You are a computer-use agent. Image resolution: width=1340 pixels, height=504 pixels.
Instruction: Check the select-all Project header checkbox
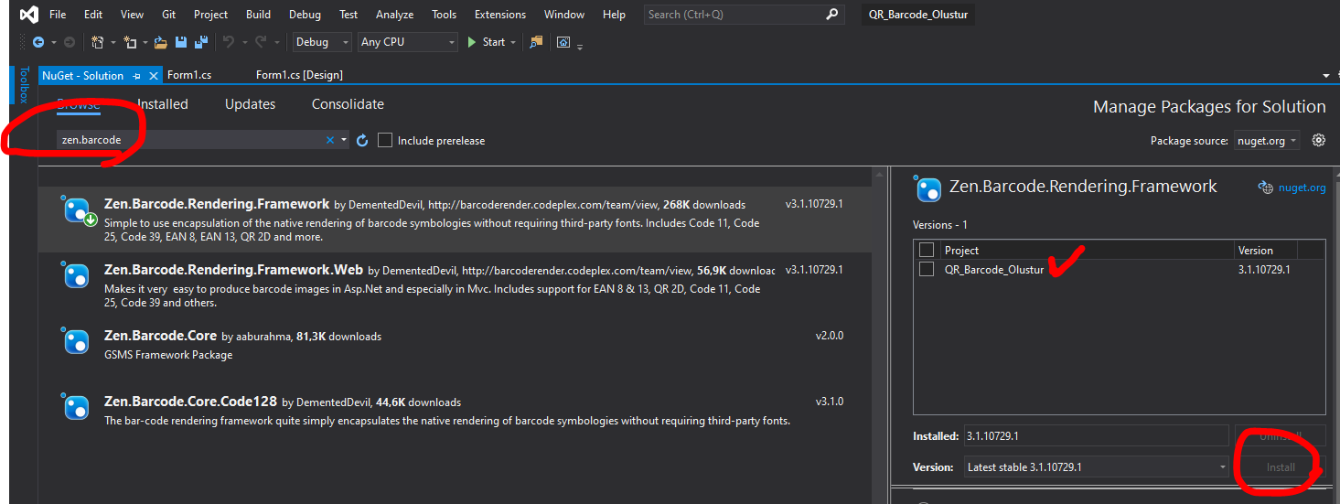(927, 250)
